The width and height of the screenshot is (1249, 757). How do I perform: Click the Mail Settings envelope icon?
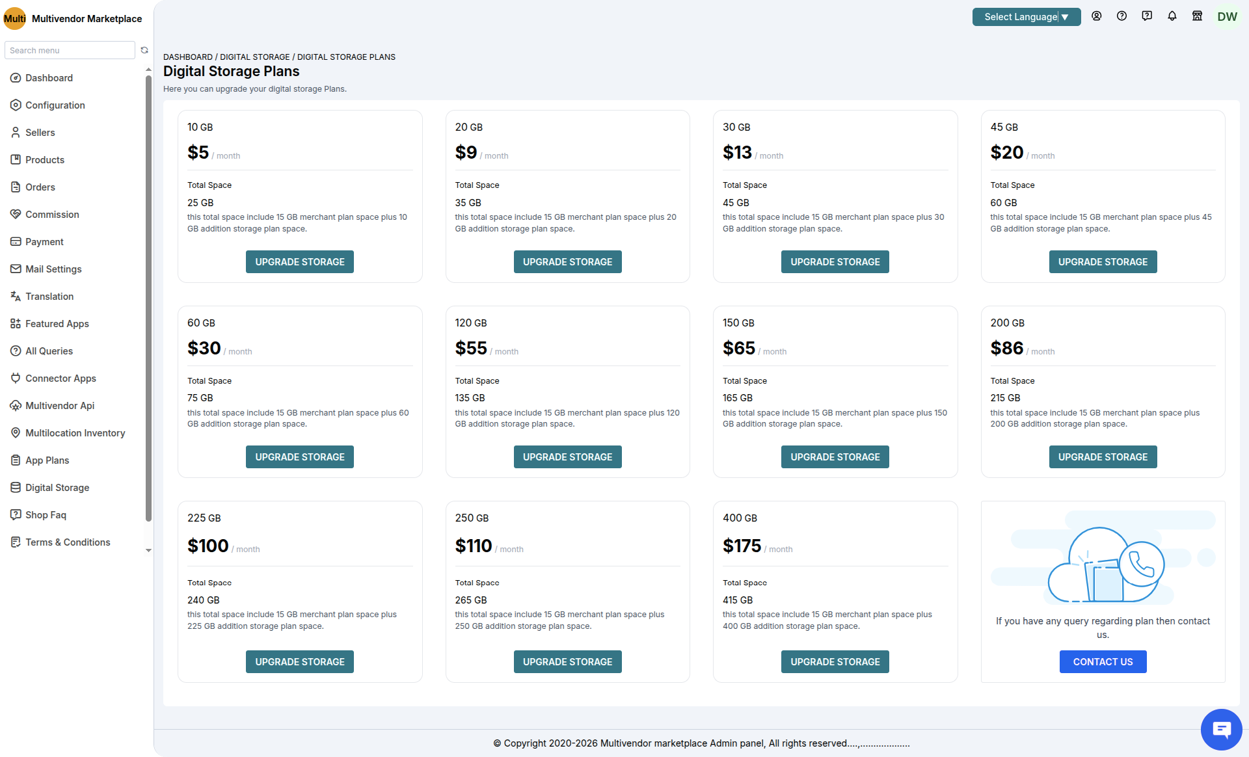click(16, 269)
